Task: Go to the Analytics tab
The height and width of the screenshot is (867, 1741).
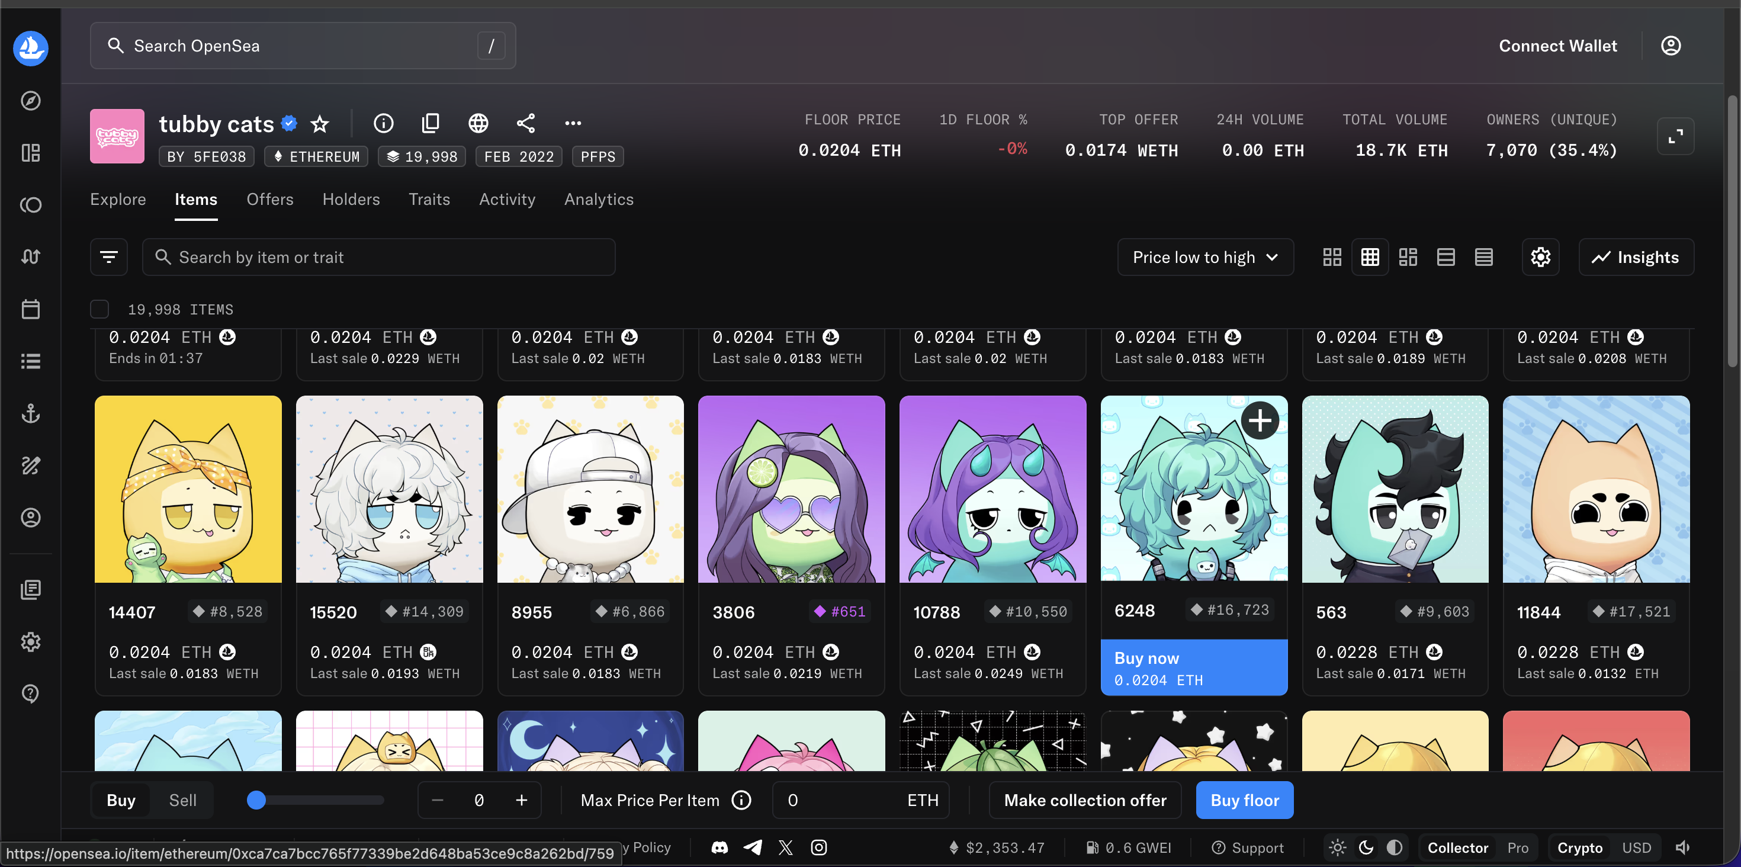Action: coord(599,200)
